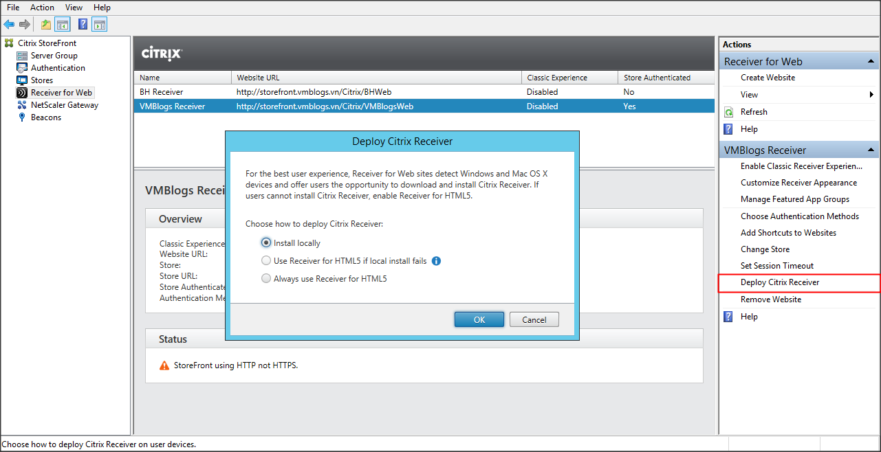Select the BH Receiver row
Viewport: 881px width, 452px height.
coord(161,92)
